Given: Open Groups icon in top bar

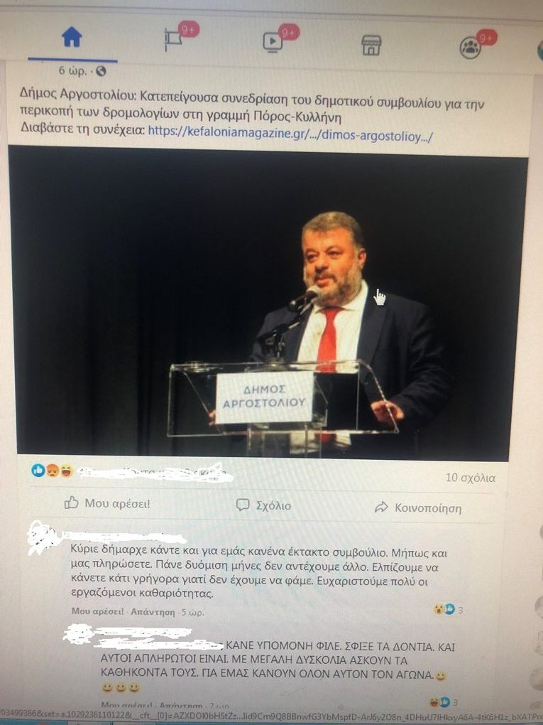Looking at the screenshot, I should click(471, 48).
